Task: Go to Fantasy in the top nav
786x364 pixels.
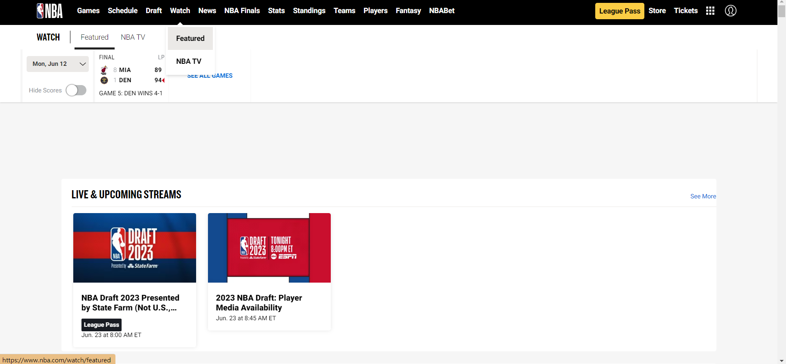Action: pos(408,11)
